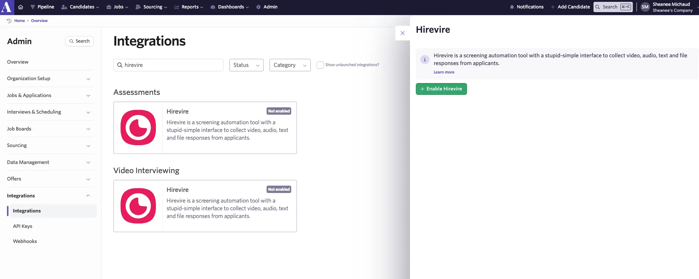Open Pipeline in top navigation
Viewport: 699px width, 279px height.
tap(42, 7)
